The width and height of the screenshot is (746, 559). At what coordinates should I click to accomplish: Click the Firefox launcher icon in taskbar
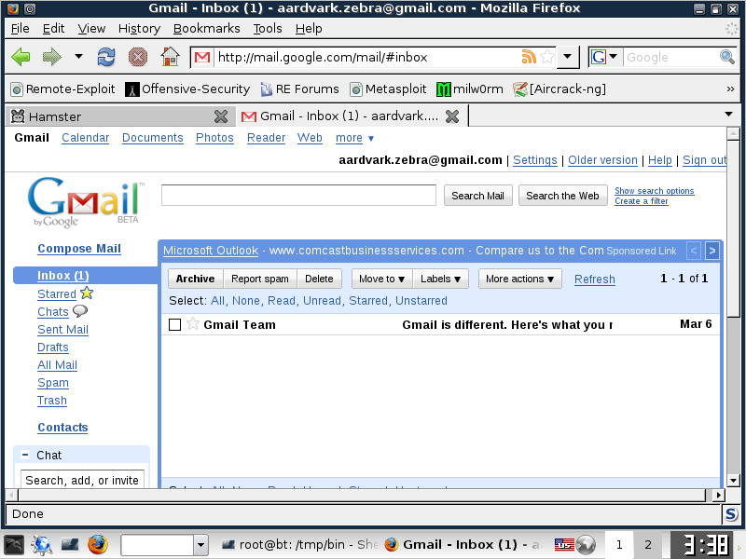[x=98, y=545]
